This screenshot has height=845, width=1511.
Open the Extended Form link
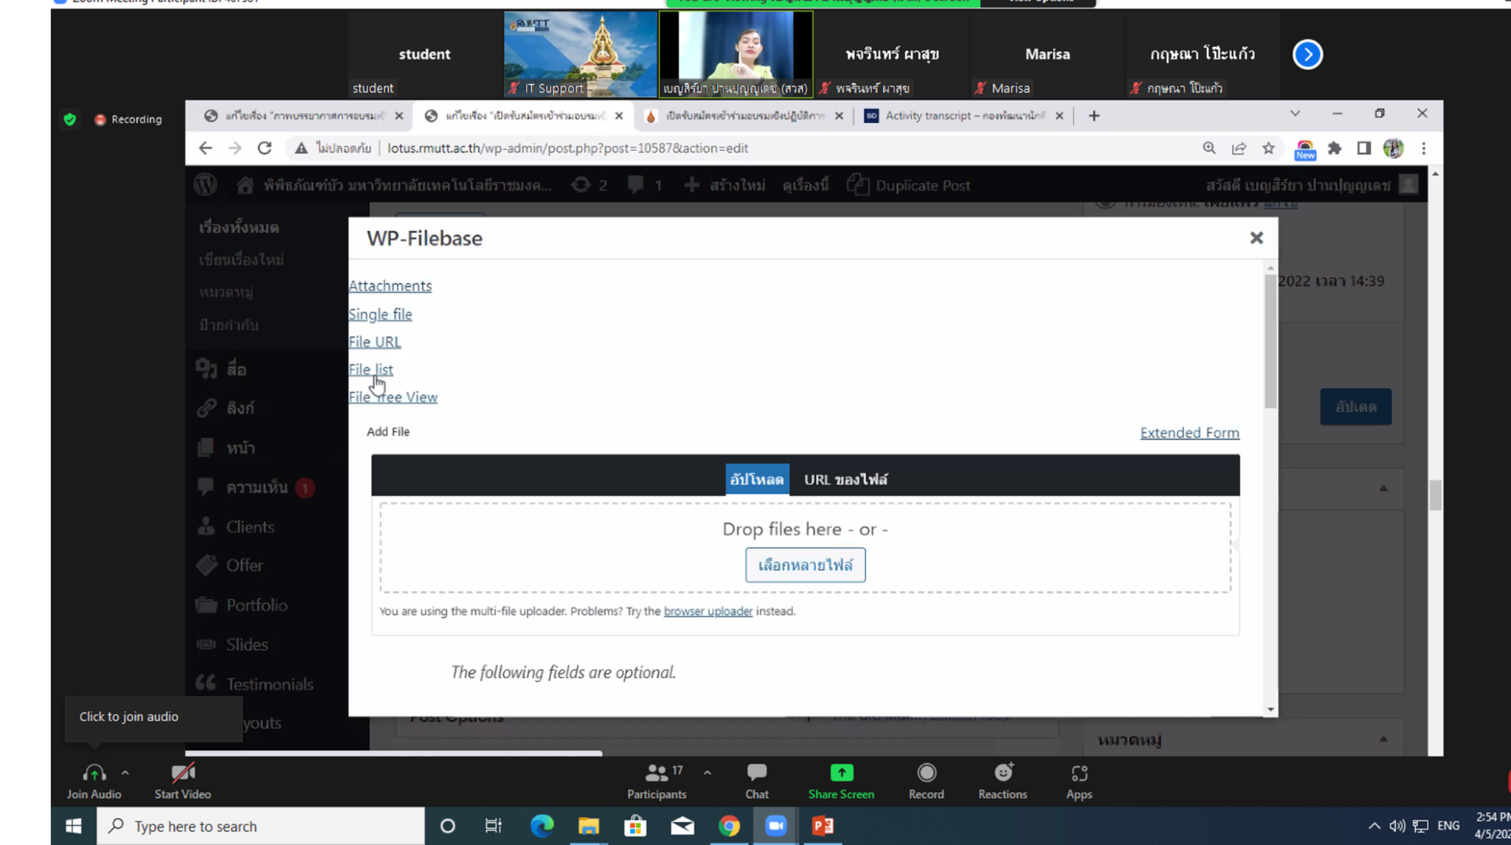tap(1189, 432)
